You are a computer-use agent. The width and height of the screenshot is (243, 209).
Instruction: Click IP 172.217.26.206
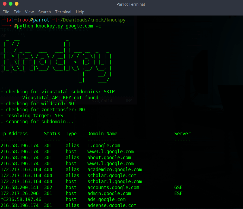[x=20, y=194]
